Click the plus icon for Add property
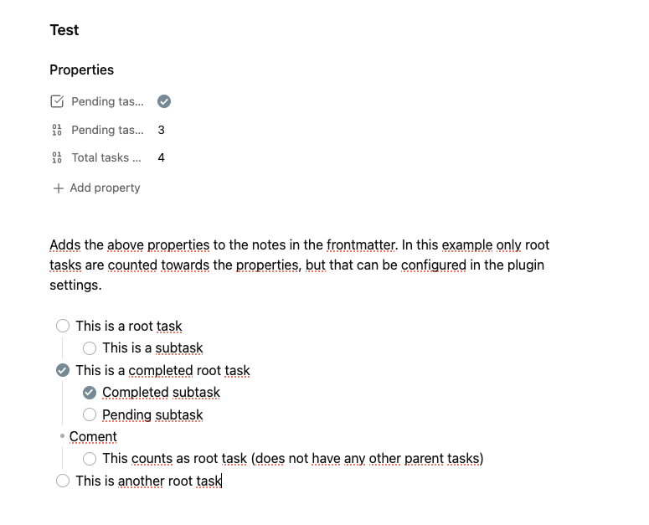 (x=59, y=188)
